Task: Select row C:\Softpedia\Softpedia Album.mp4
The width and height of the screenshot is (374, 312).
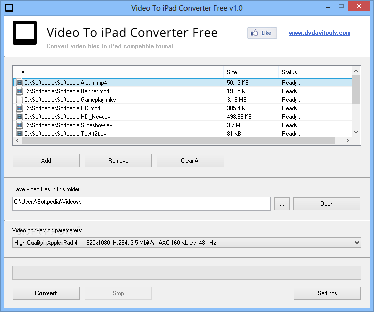Action: pyautogui.click(x=182, y=83)
